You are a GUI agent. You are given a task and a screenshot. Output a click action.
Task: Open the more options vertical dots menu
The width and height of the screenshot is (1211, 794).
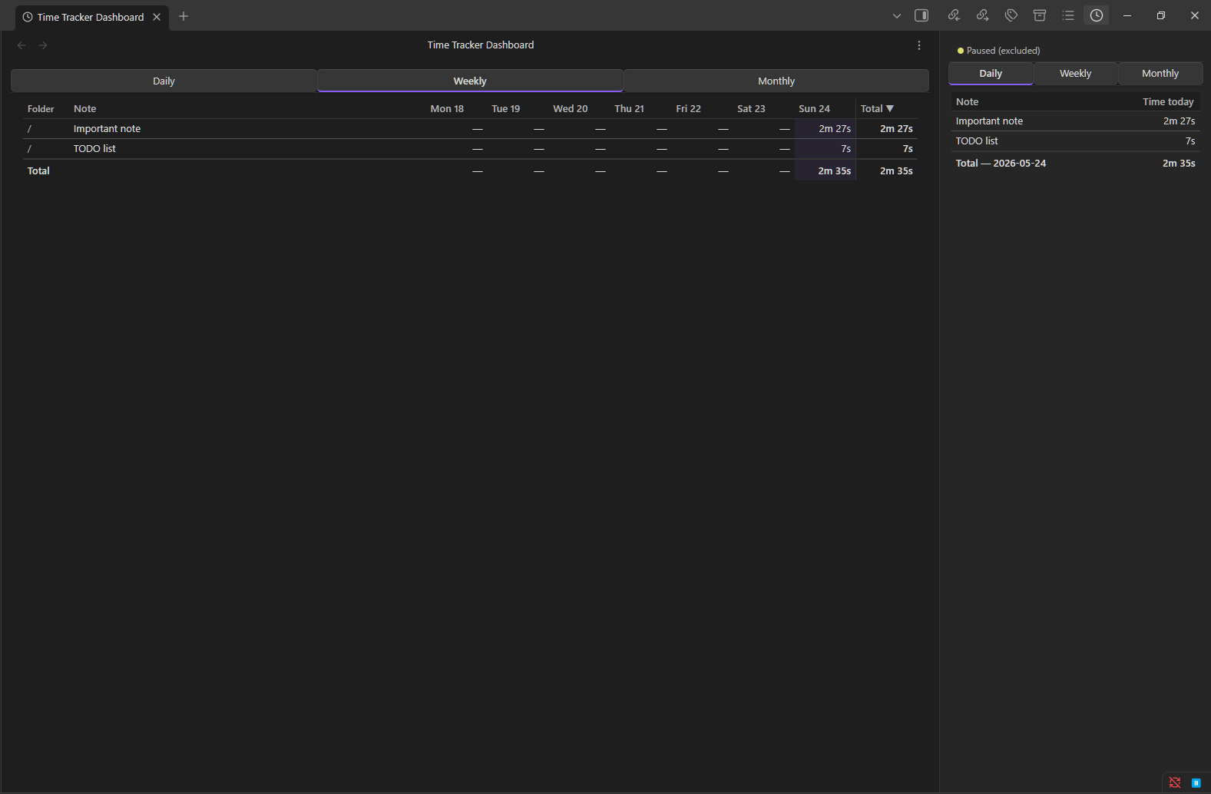[919, 45]
